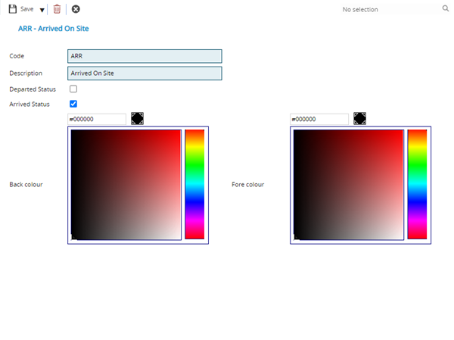Click the Save text label
Viewport: 454px width, 340px height.
[26, 9]
